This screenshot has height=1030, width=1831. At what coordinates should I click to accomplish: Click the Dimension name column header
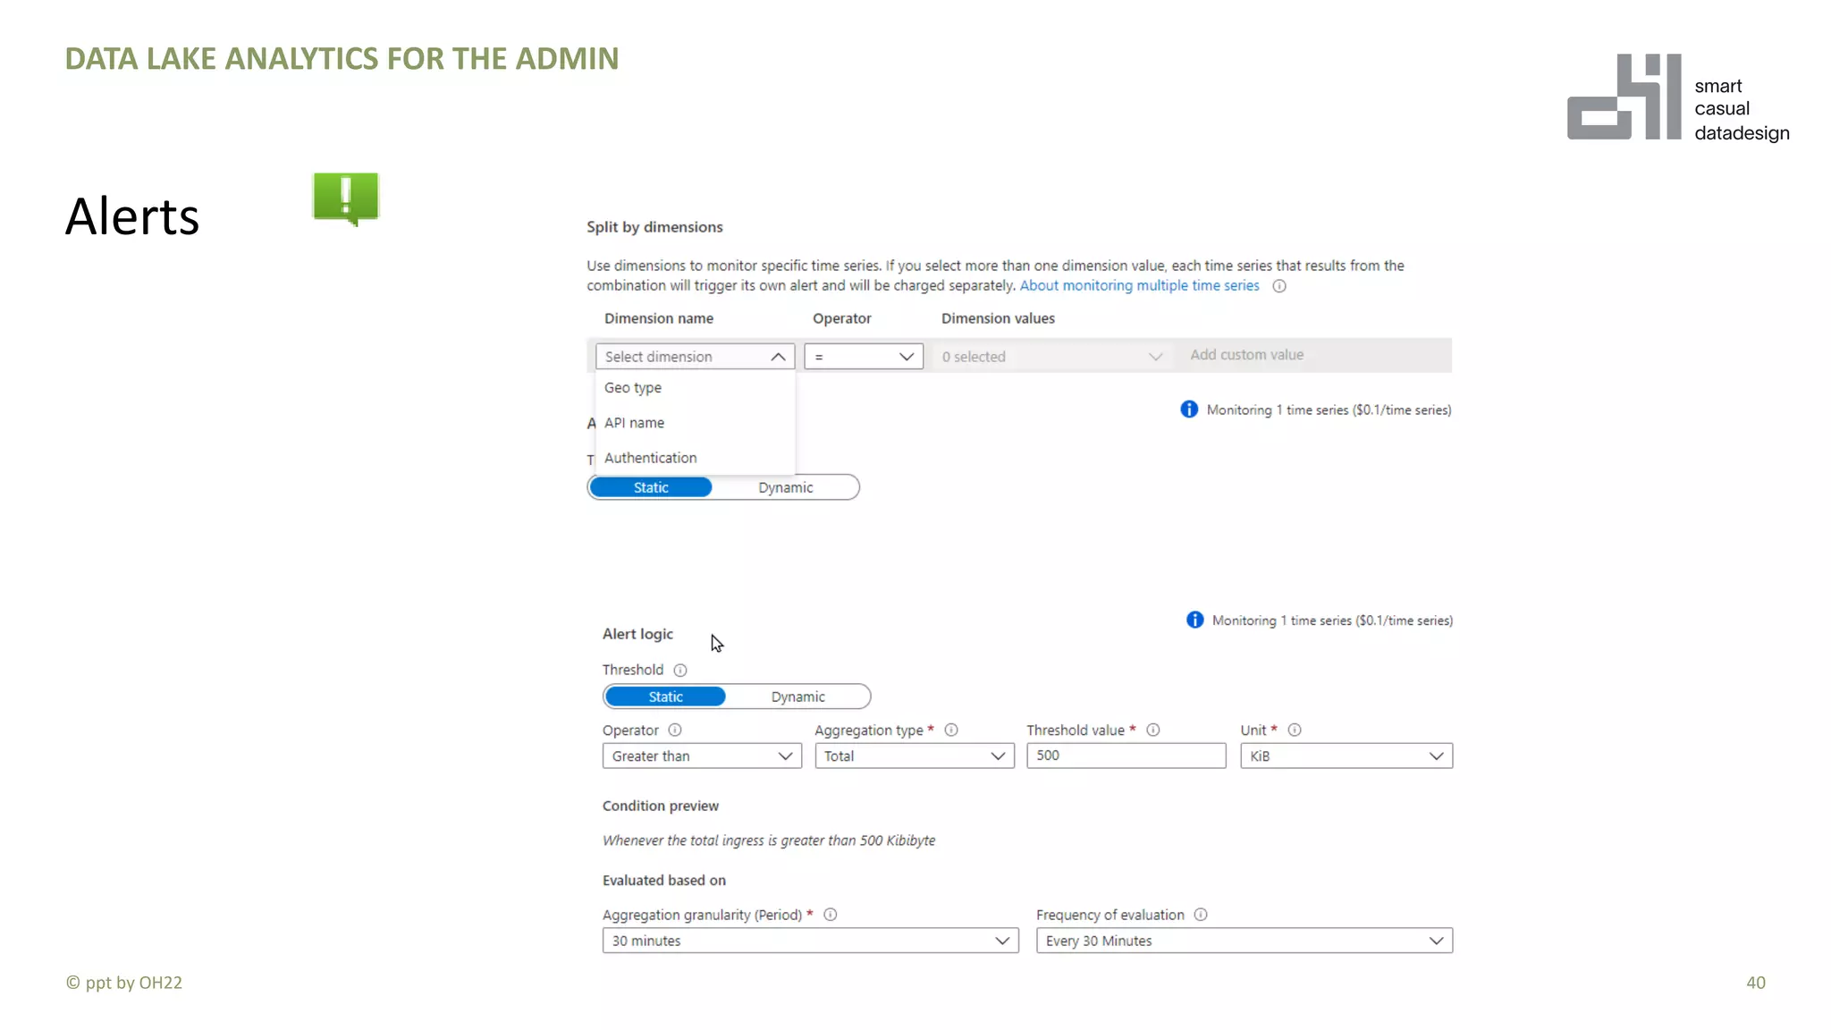tap(659, 318)
